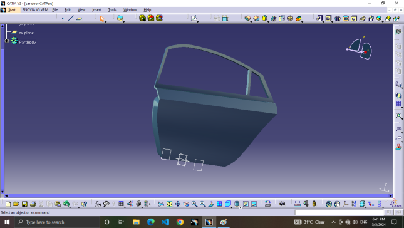Viewport: 404px width, 228px height.
Task: Create a new document
Action: [8, 204]
